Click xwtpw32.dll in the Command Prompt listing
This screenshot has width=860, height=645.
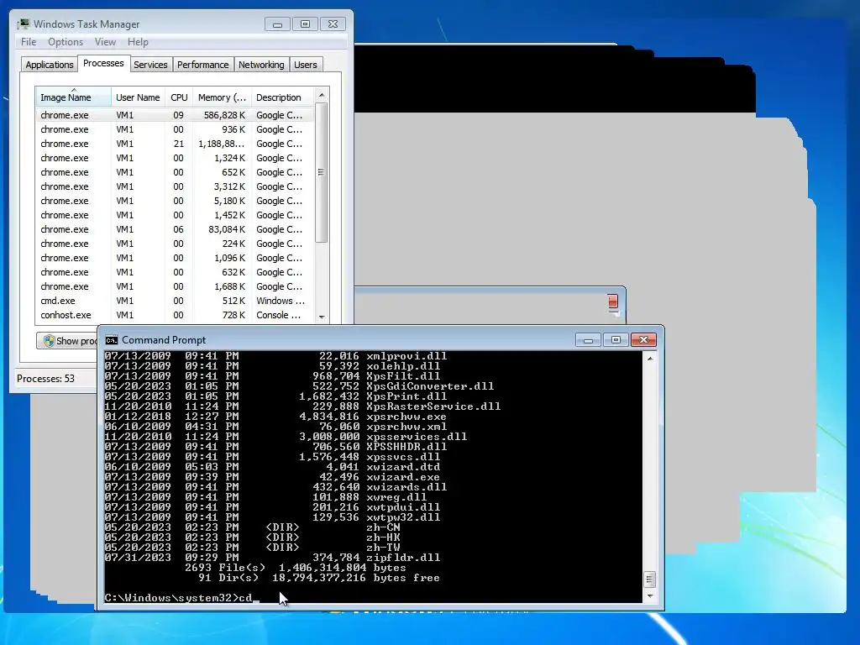pyautogui.click(x=403, y=517)
